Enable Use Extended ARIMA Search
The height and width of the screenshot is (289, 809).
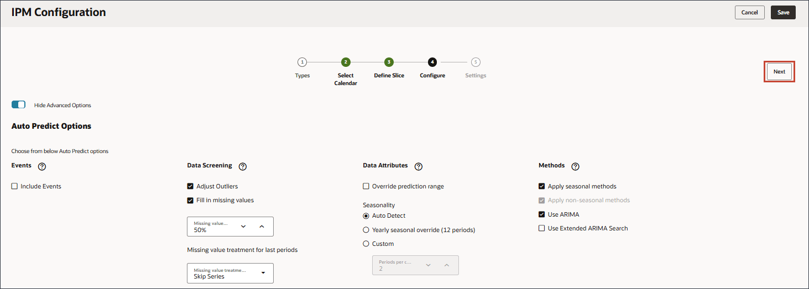tap(542, 228)
